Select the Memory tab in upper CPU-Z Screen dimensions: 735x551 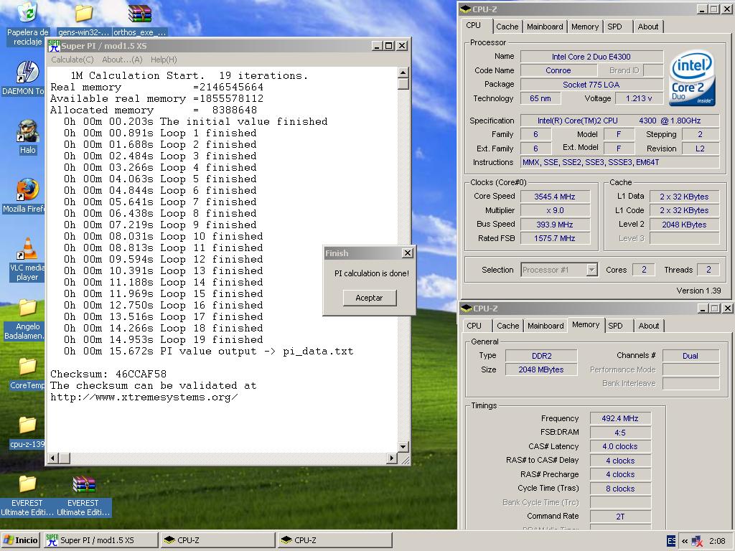pyautogui.click(x=584, y=27)
